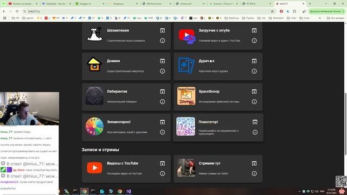Expand the BobGroup bookmarks folder

[x=232, y=18]
